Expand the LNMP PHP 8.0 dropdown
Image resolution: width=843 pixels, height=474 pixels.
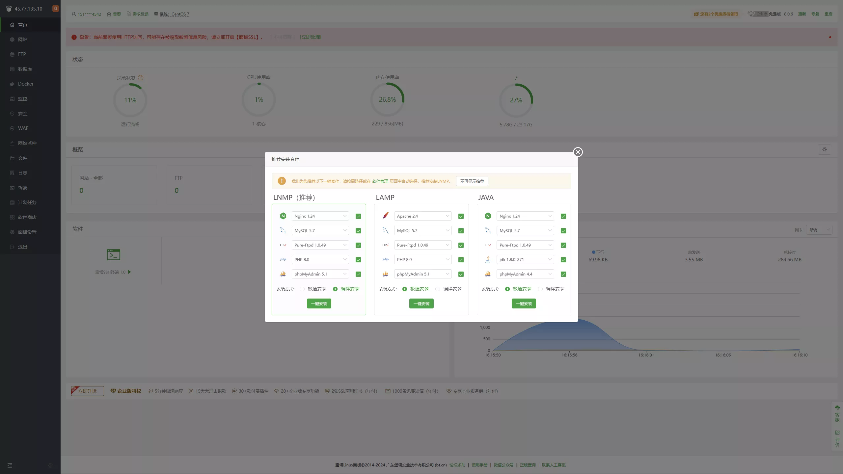coord(320,259)
